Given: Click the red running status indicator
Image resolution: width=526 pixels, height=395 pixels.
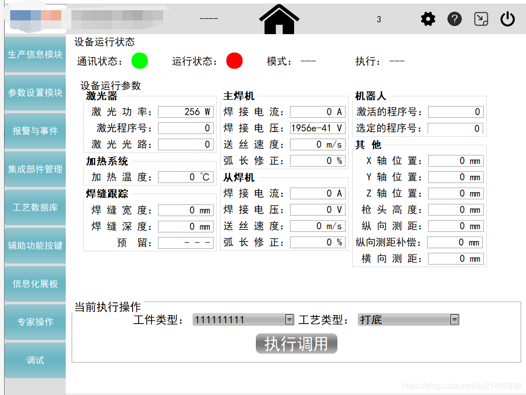Looking at the screenshot, I should point(234,61).
